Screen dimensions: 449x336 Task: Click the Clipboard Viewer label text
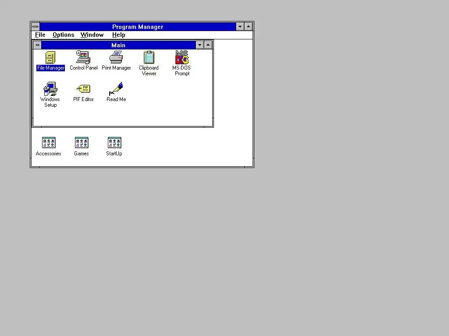(x=149, y=70)
